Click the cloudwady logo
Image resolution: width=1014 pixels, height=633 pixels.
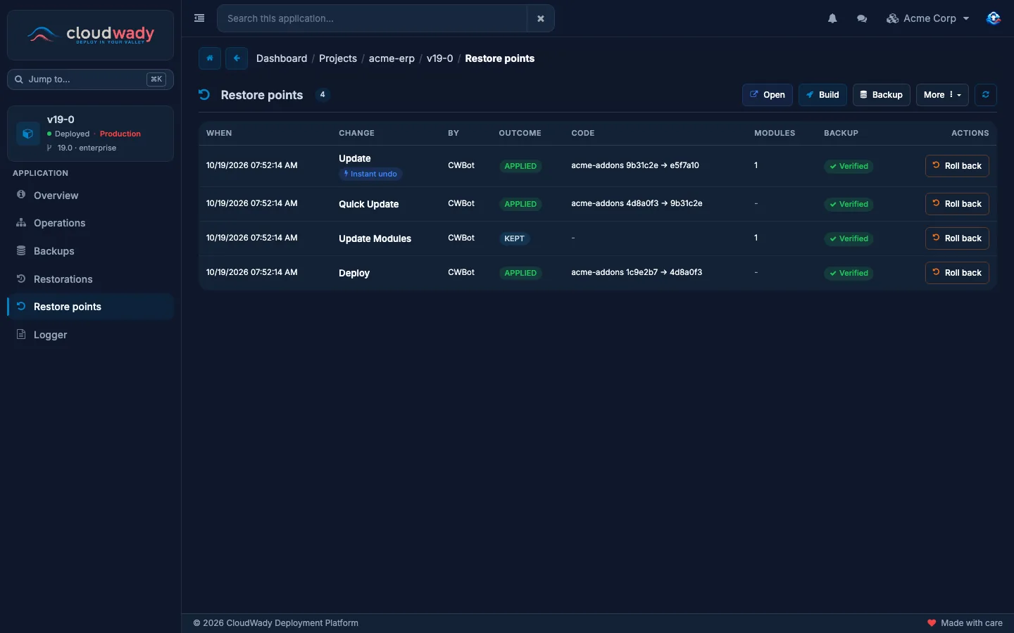pos(90,34)
